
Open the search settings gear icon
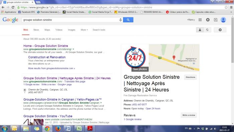[220, 30]
